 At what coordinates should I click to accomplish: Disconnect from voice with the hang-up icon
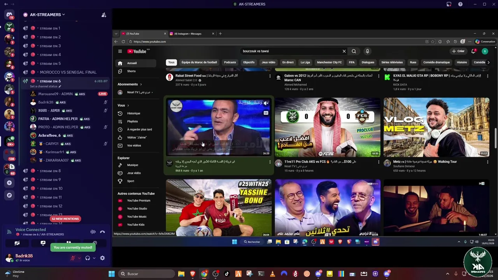pos(102,232)
